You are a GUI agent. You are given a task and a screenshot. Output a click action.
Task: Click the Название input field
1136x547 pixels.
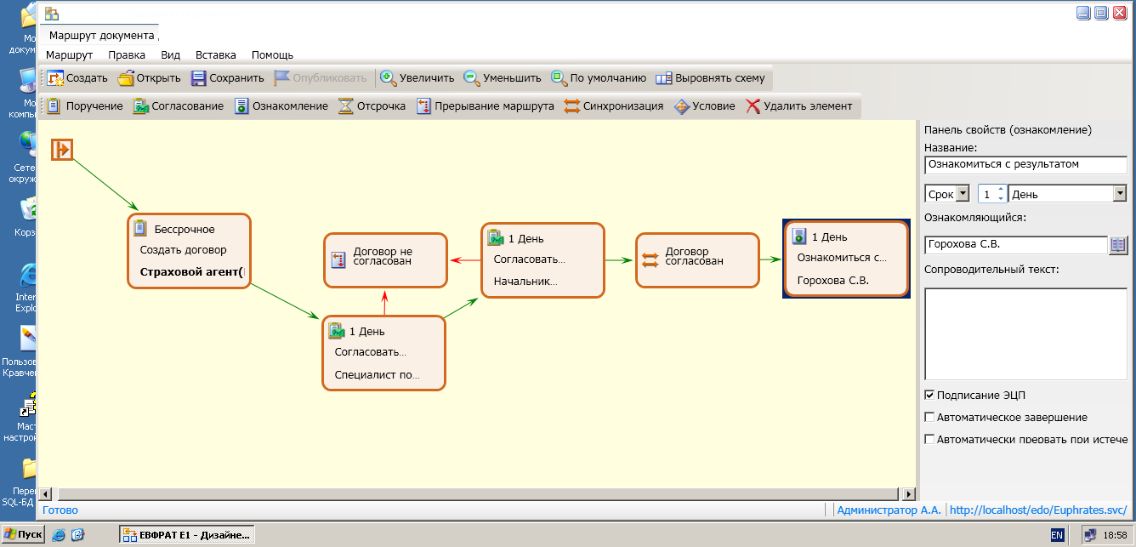pyautogui.click(x=1025, y=165)
